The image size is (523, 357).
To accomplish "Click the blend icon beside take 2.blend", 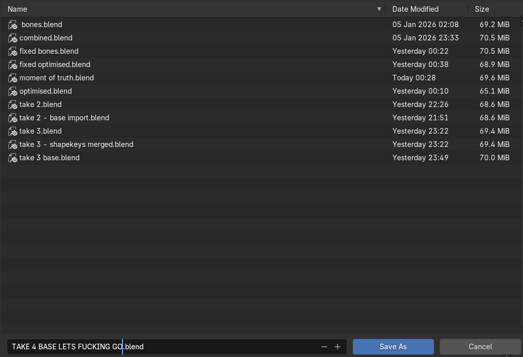I will pos(13,105).
